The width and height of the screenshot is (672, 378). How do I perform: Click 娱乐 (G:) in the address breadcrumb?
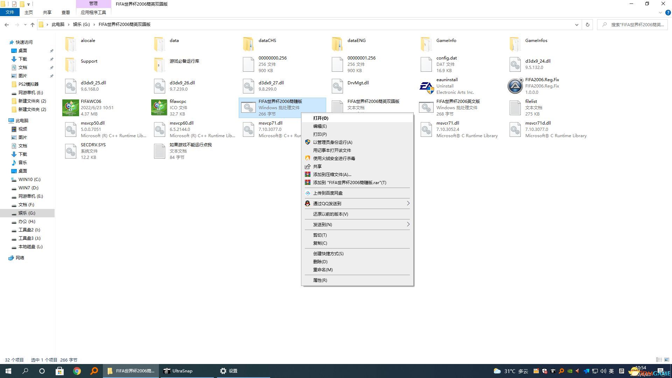click(x=81, y=24)
